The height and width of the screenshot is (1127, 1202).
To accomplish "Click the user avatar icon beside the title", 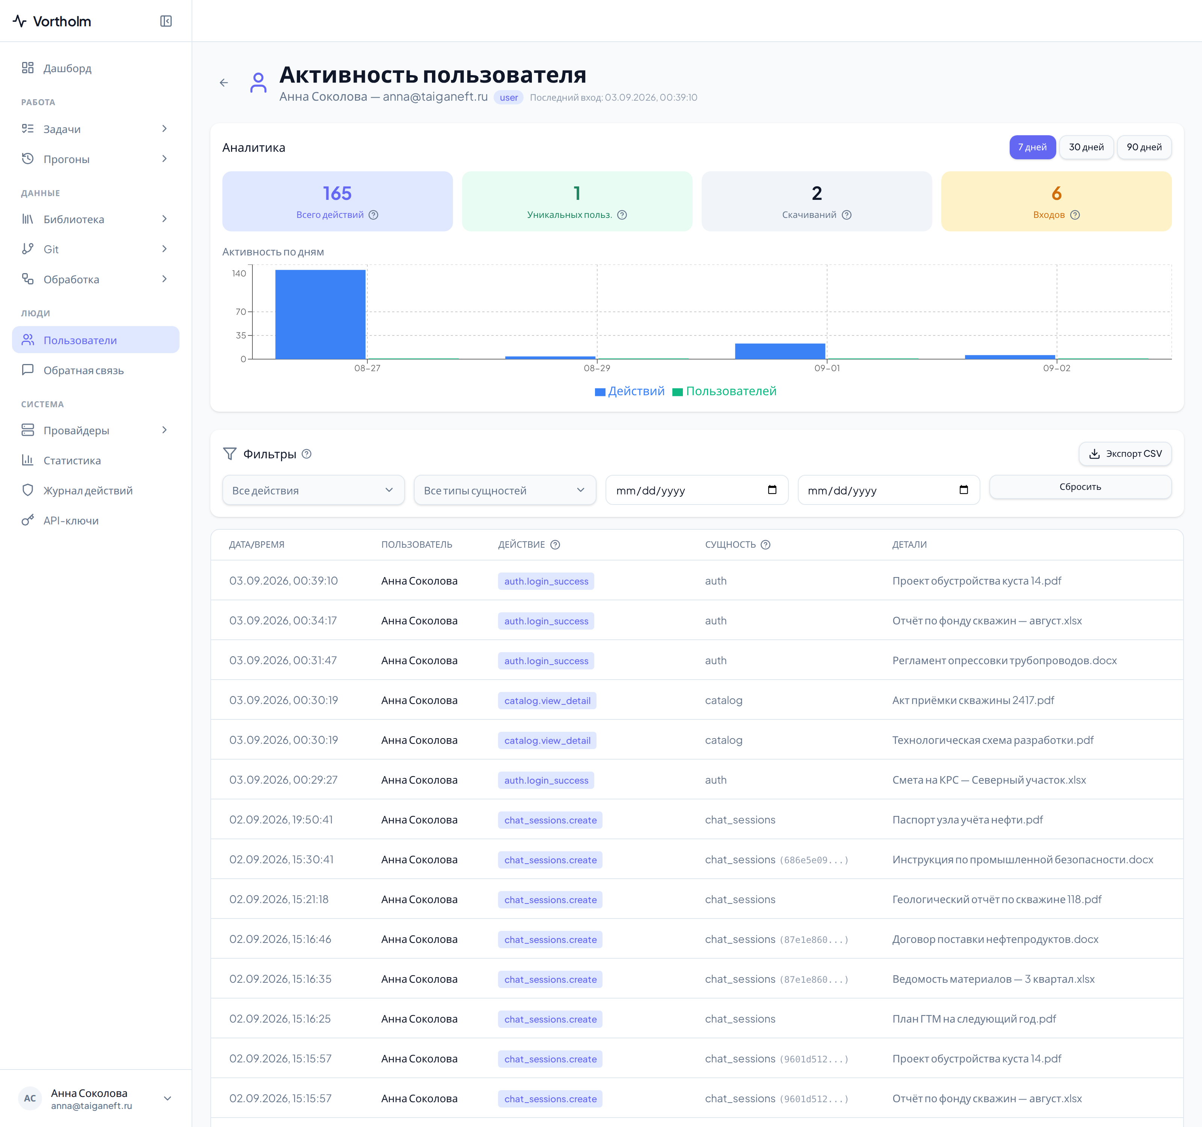I will pyautogui.click(x=258, y=82).
